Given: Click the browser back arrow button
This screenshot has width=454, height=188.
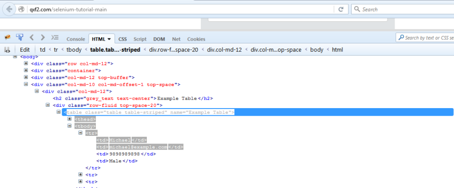Looking at the screenshot, I should (10, 9).
